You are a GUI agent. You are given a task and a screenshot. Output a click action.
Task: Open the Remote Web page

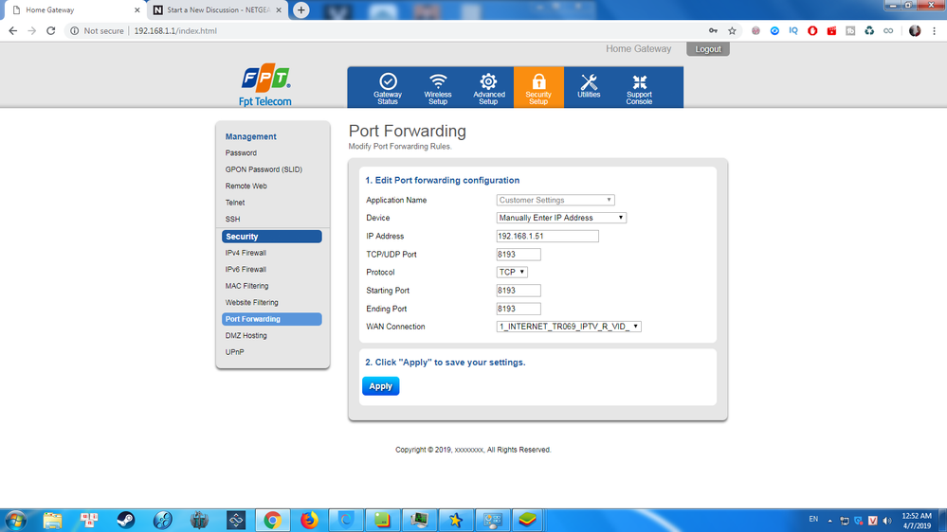tap(246, 186)
